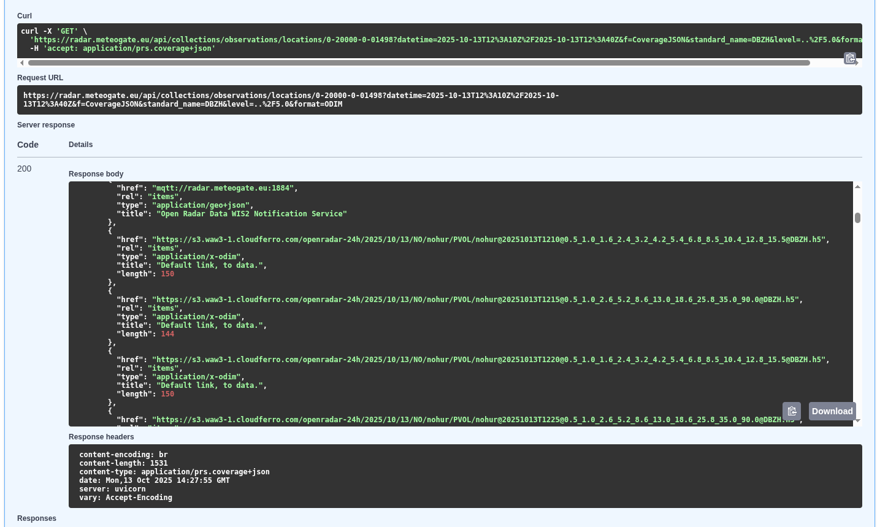Click the nohur@20251013T1215 .h5 link URL

pyautogui.click(x=475, y=300)
